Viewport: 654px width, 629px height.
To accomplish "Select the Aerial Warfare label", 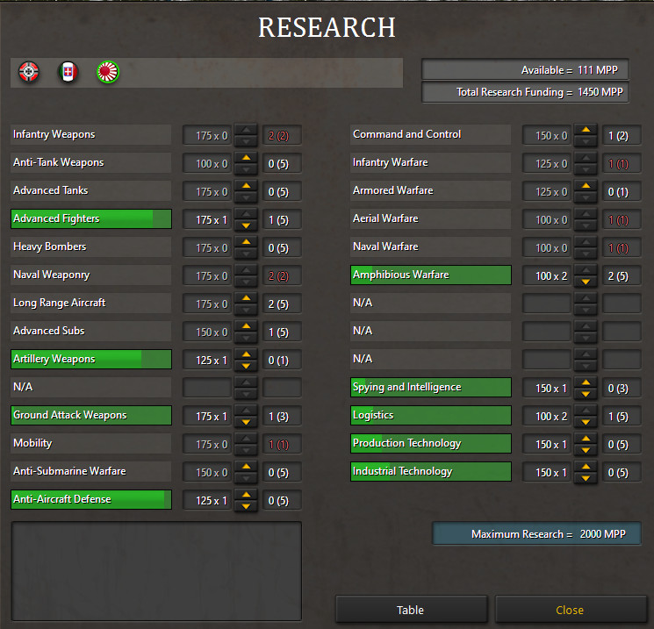I will click(431, 218).
